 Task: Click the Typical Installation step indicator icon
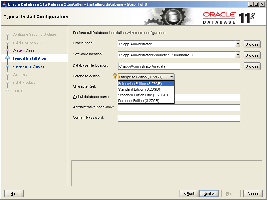7,58
